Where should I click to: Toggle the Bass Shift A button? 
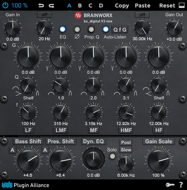(12, 150)
